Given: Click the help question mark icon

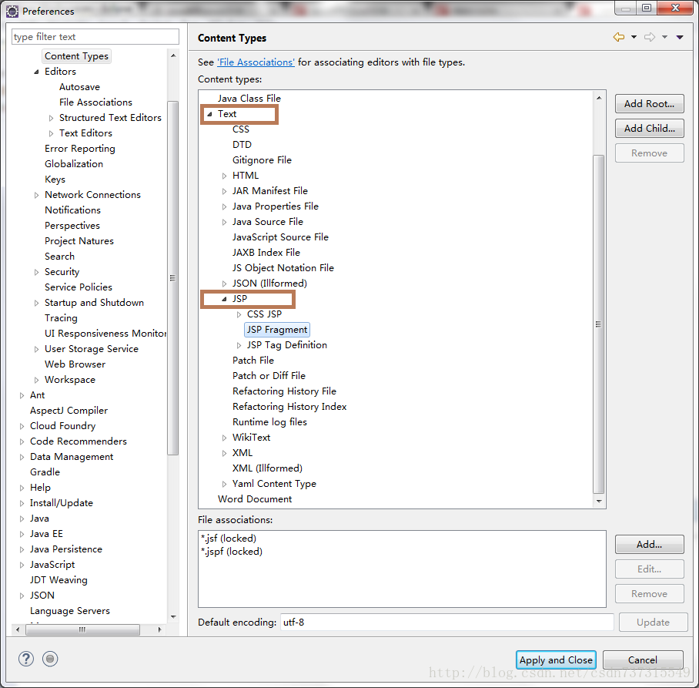Looking at the screenshot, I should tap(26, 659).
